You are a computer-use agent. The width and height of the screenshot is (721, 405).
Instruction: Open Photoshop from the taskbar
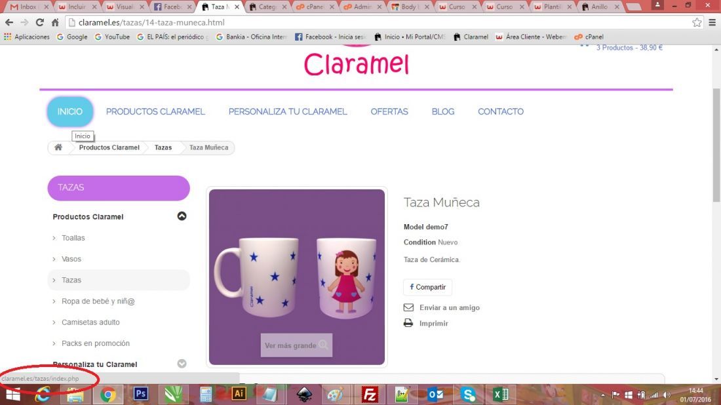point(141,394)
